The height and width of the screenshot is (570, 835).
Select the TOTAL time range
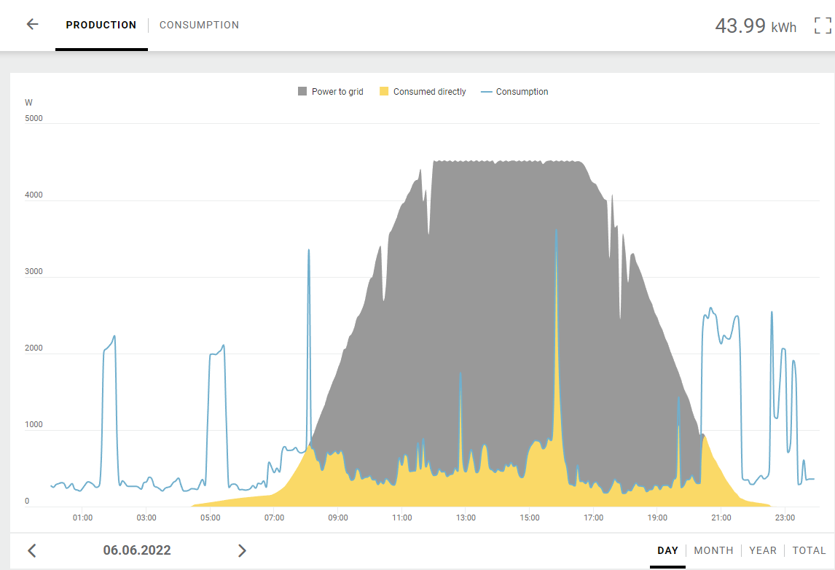click(809, 550)
